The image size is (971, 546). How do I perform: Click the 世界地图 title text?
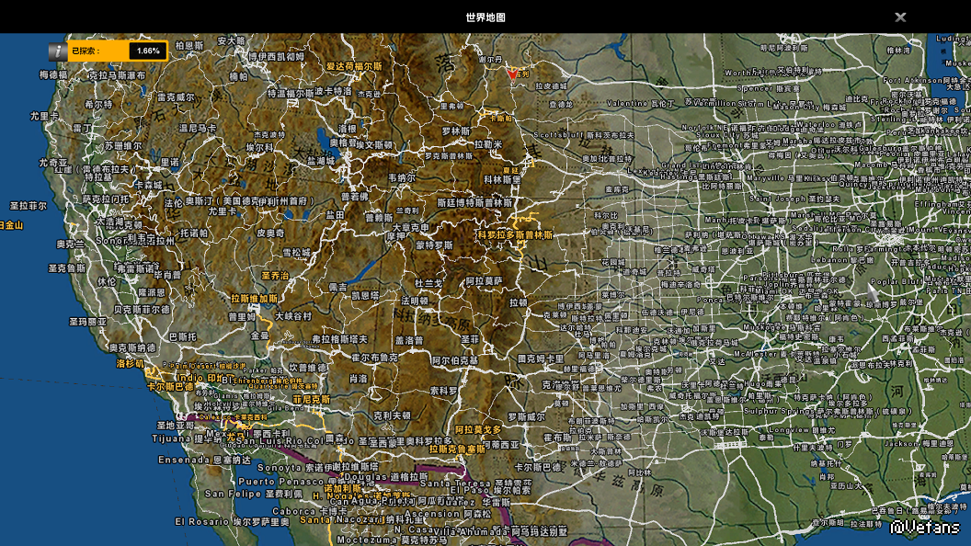coord(485,17)
